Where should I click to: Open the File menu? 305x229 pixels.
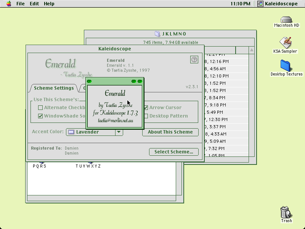21,3
